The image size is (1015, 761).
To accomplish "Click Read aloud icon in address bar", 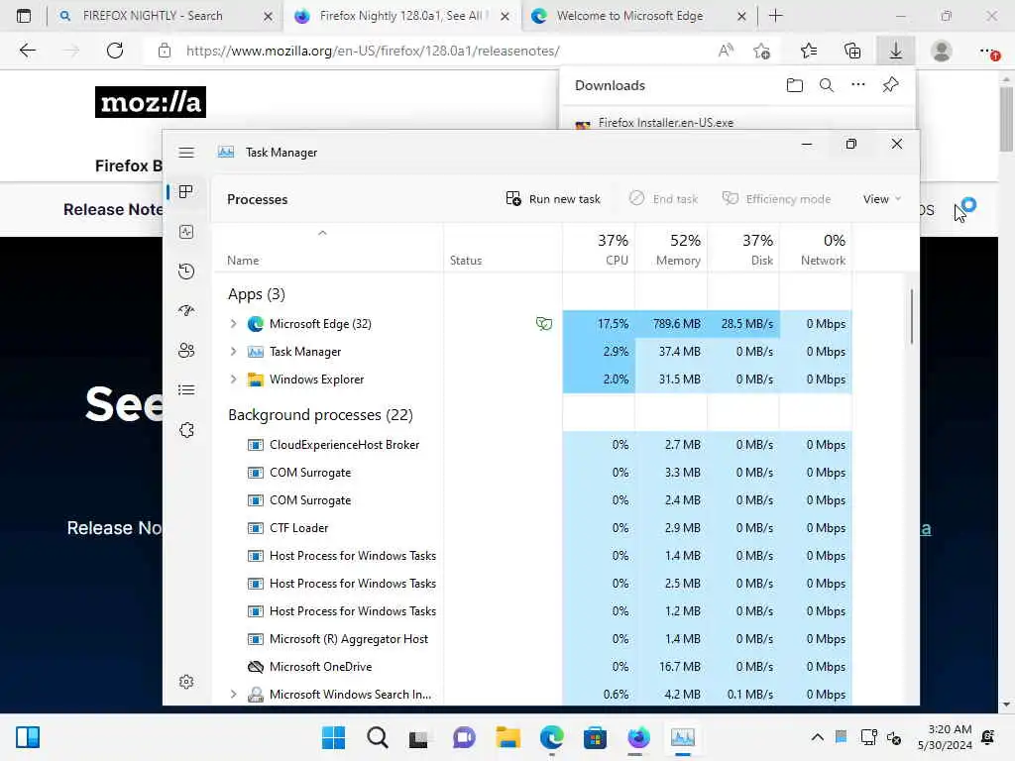I will [x=726, y=51].
